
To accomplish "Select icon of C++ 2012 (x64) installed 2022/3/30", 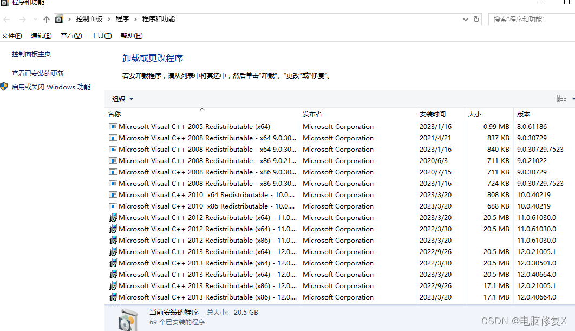I will coord(113,229).
